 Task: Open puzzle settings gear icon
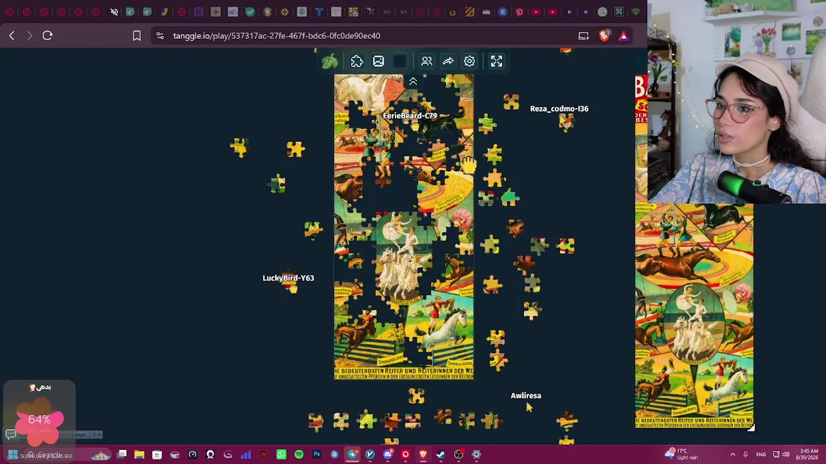(x=469, y=61)
